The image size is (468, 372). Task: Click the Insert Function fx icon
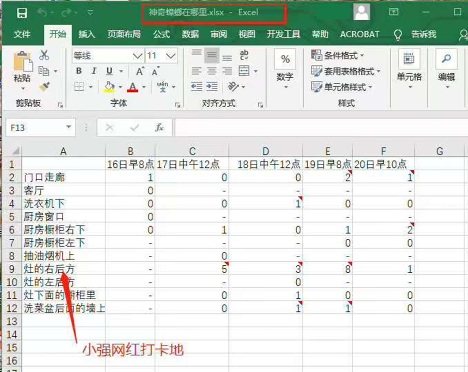[x=159, y=128]
